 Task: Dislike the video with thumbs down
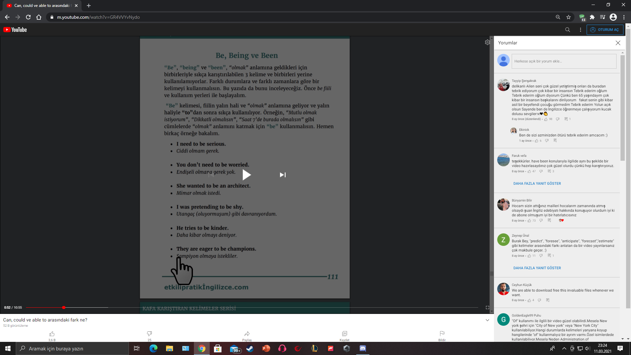pos(150,334)
